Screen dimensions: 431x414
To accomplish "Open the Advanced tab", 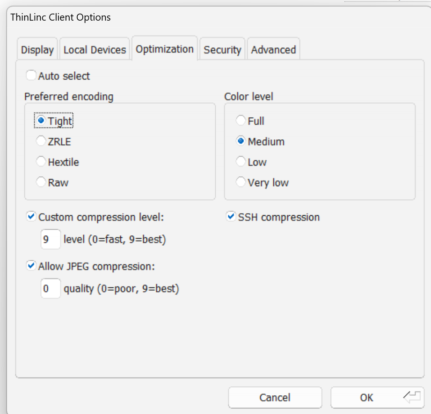I will 273,50.
